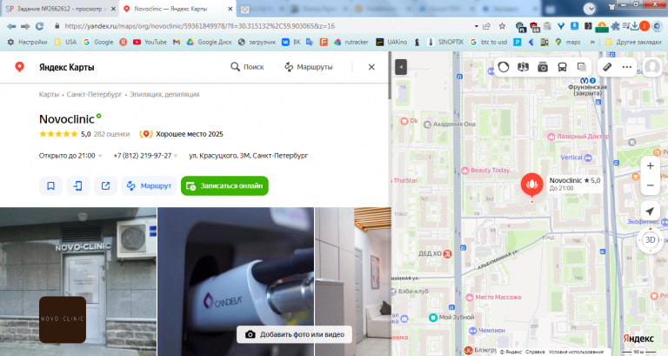Open Маршруты in the header
Viewport: 668px width, 356px height.
[x=309, y=67]
